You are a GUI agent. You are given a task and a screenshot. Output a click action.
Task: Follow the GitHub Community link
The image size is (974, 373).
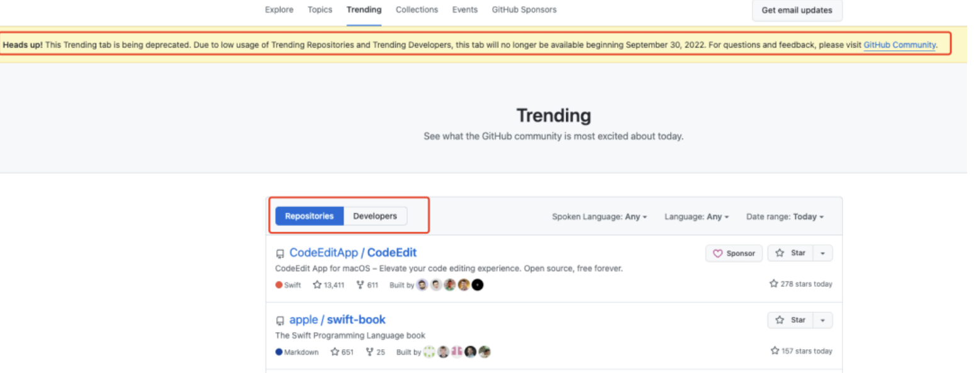point(899,45)
